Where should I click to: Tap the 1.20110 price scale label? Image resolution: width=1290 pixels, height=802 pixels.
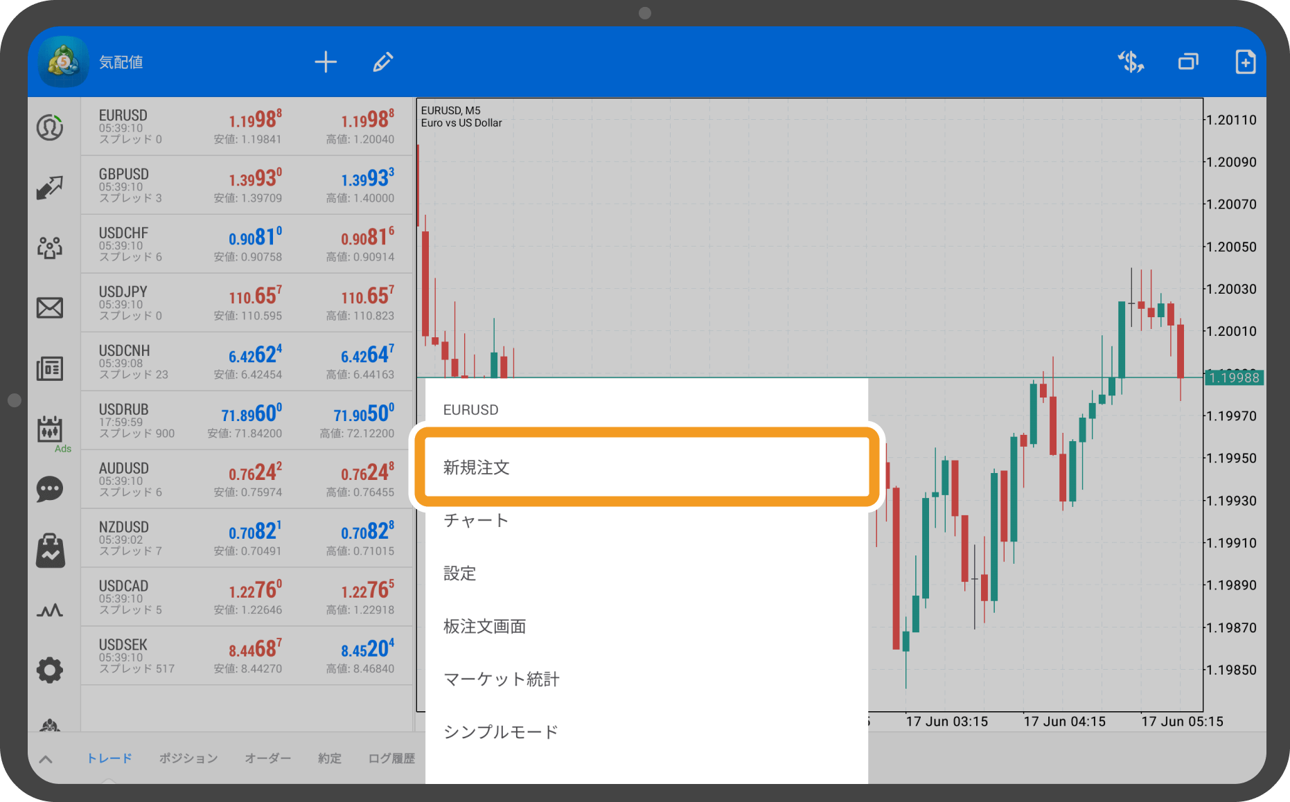point(1231,120)
